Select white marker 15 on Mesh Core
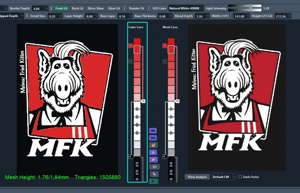The image size is (300, 193). pyautogui.click(x=177, y=101)
